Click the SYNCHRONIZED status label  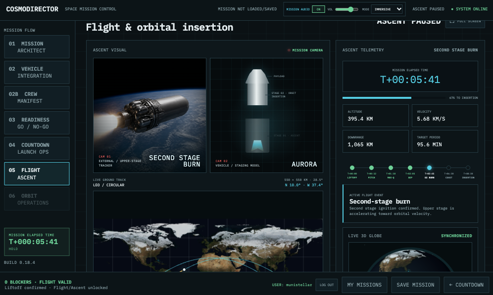coord(456,236)
